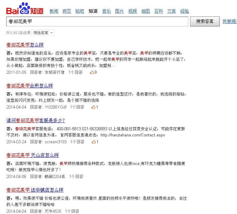
Task: Open result 春田花美甲 天山店怎么样
Action: point(33,155)
